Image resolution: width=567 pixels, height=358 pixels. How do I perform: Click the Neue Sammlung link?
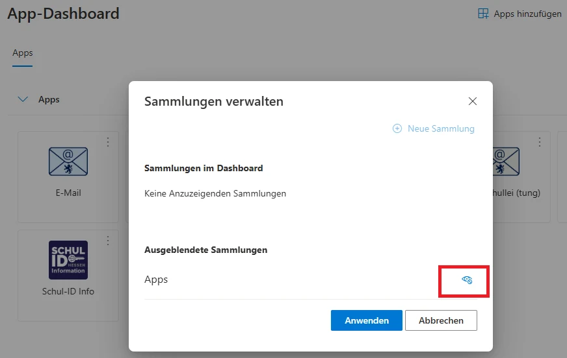coord(434,128)
